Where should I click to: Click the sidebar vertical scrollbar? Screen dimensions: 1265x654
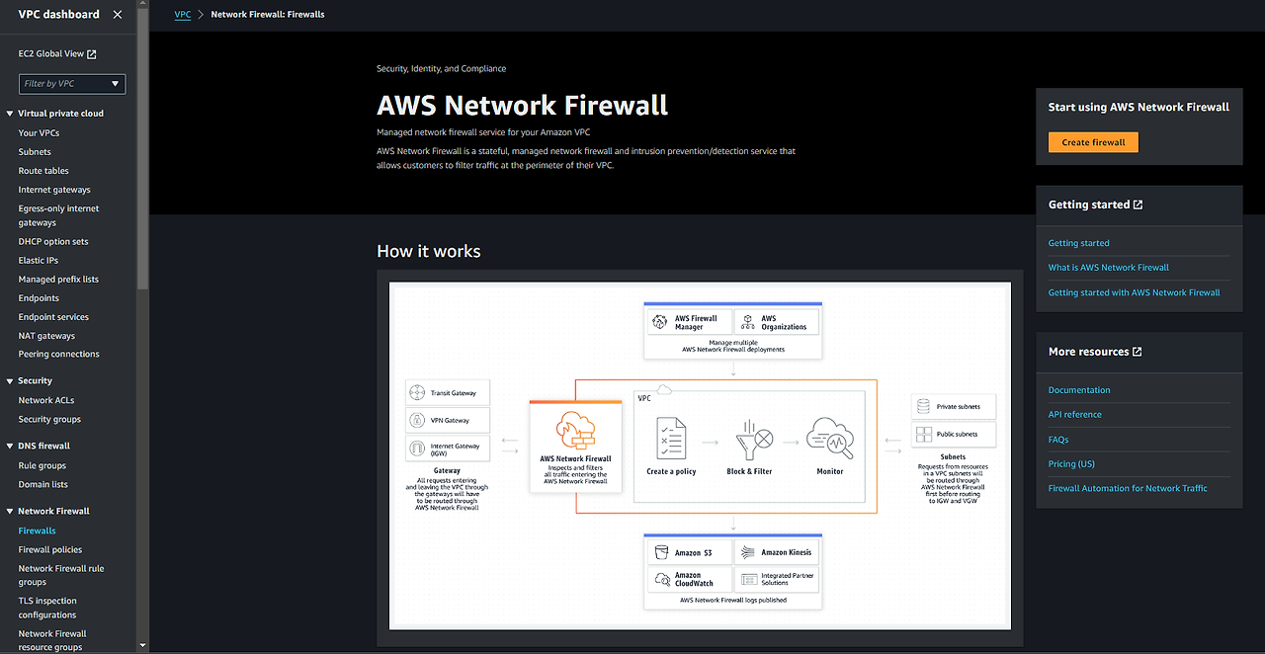[x=143, y=148]
